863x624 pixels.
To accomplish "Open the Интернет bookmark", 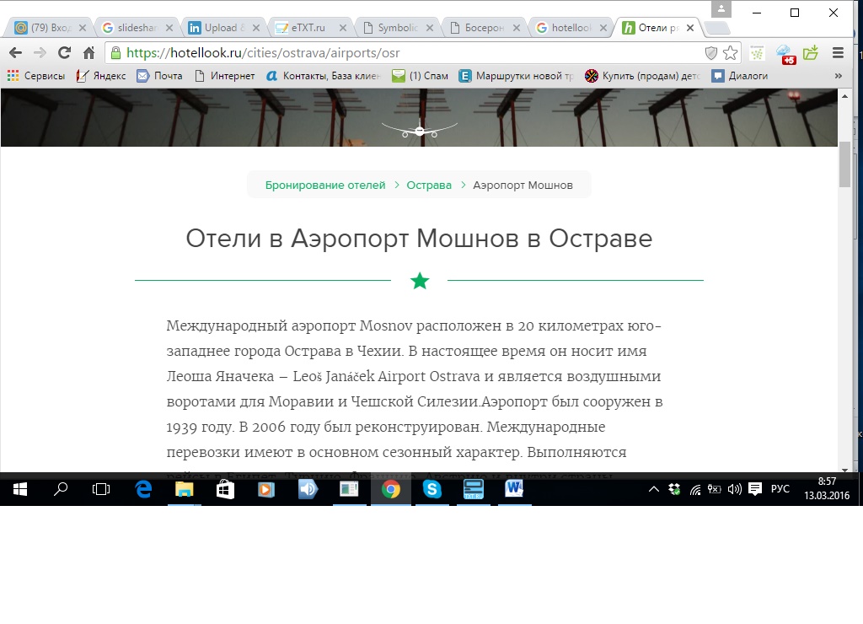I will 225,76.
